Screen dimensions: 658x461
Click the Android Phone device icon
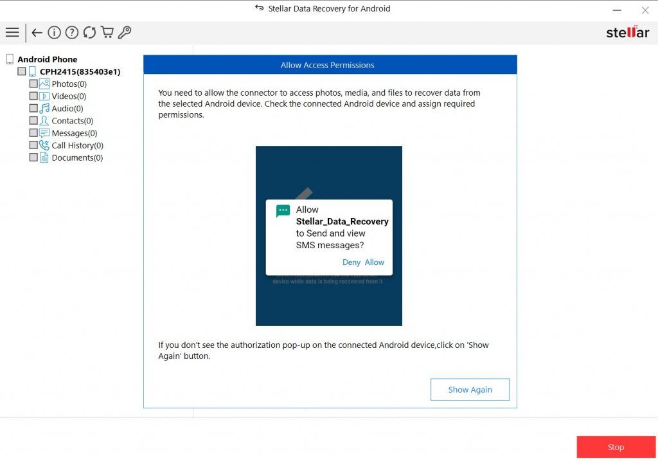(x=10, y=59)
